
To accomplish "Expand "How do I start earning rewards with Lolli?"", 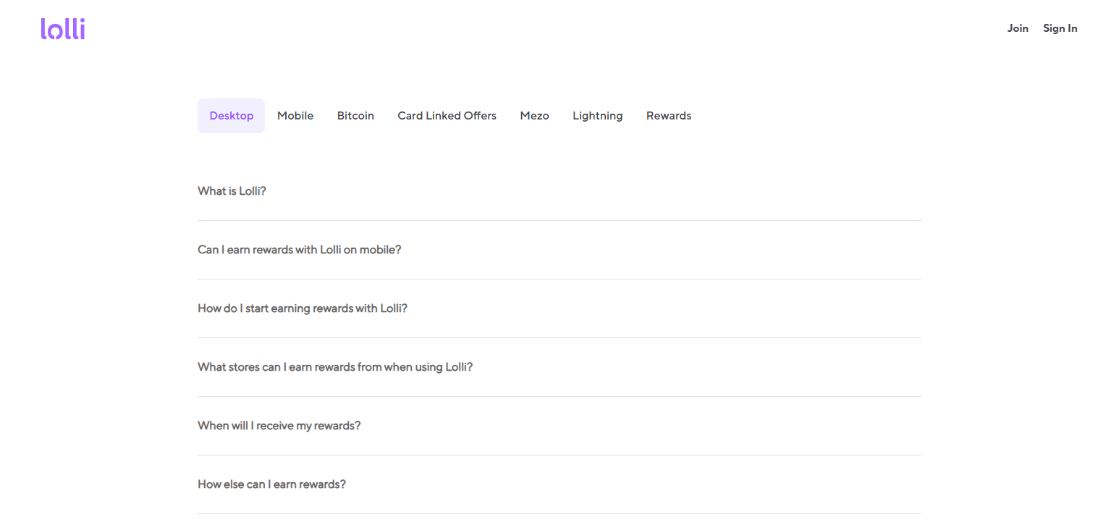I will point(559,308).
